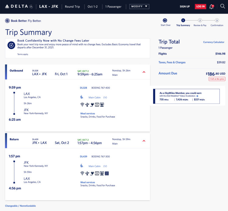
Task: Click the personal screen icon for DL328
Action: [102, 105]
